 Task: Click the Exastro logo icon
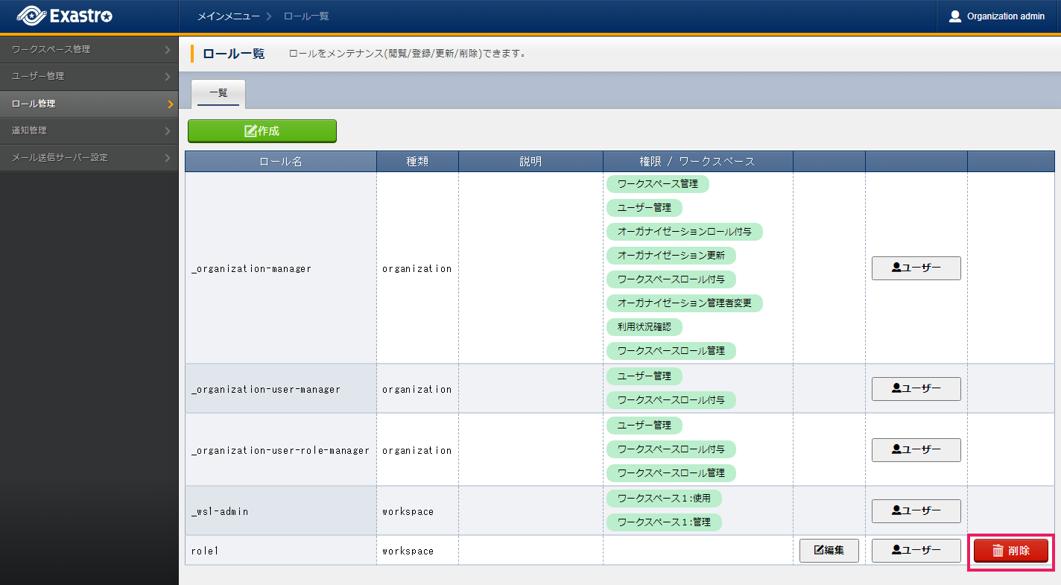pos(31,16)
